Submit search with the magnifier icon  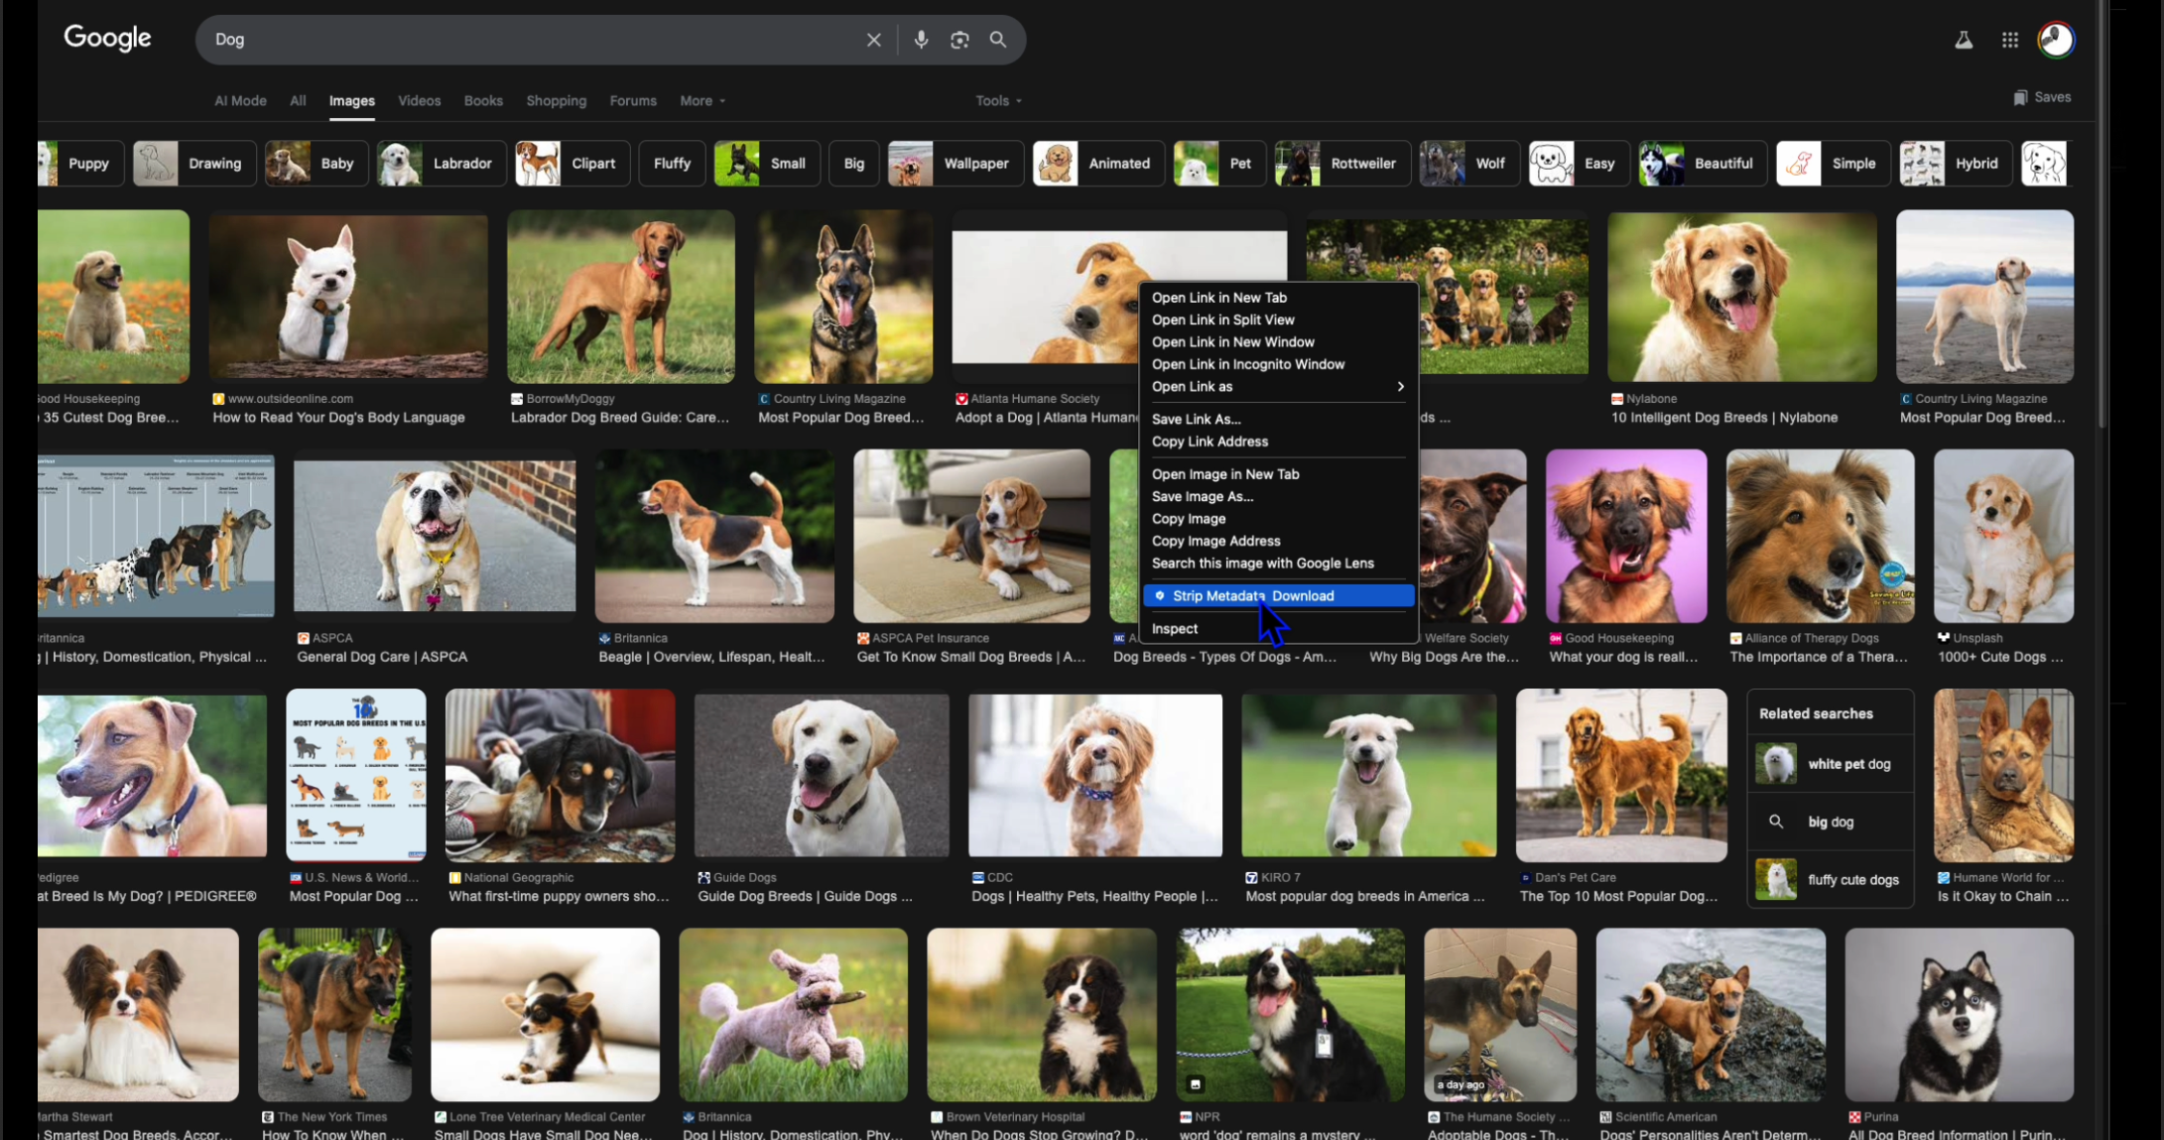point(998,40)
